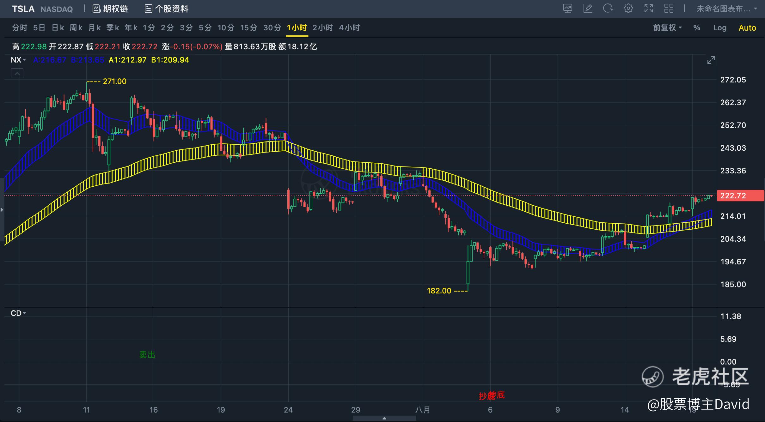The image size is (765, 422).
Task: Switch to 10分 interval
Action: tap(226, 28)
